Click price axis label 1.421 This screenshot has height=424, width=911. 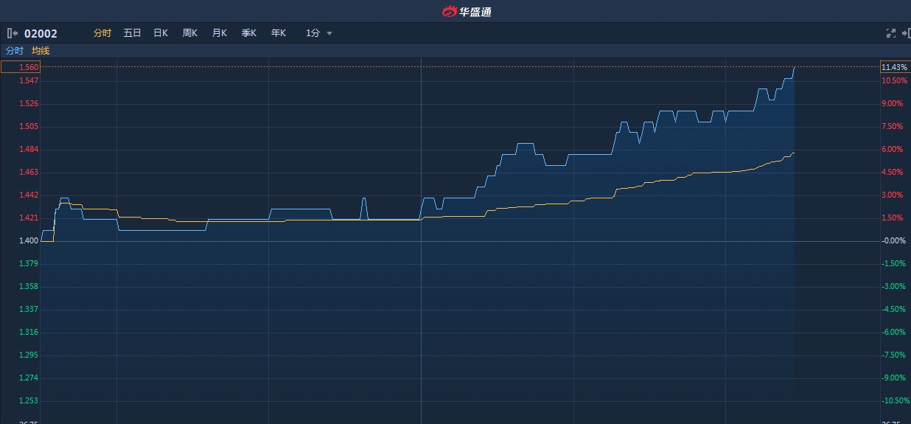point(29,218)
